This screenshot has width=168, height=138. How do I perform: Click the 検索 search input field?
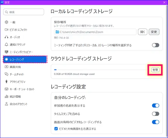24,12
